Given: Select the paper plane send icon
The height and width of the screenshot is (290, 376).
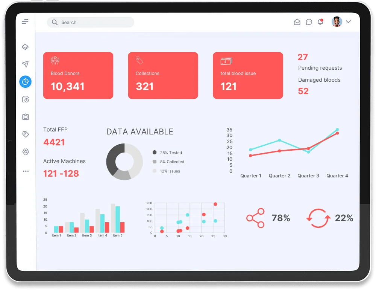Looking at the screenshot, I should click(25, 64).
